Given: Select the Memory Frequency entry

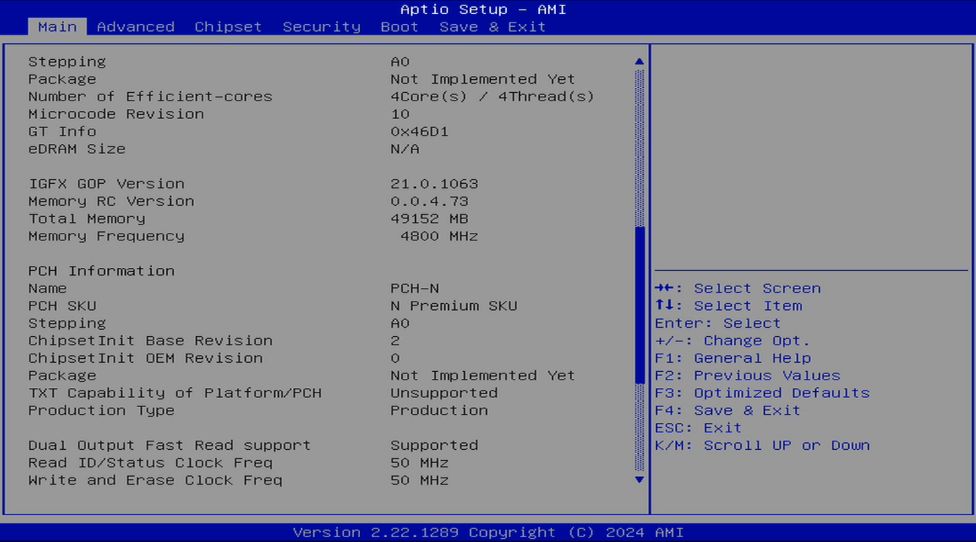Looking at the screenshot, I should [x=106, y=236].
